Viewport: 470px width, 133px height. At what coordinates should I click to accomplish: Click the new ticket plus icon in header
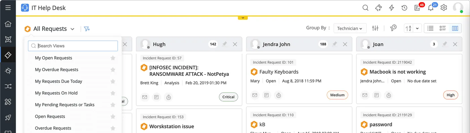pyautogui.click(x=379, y=8)
